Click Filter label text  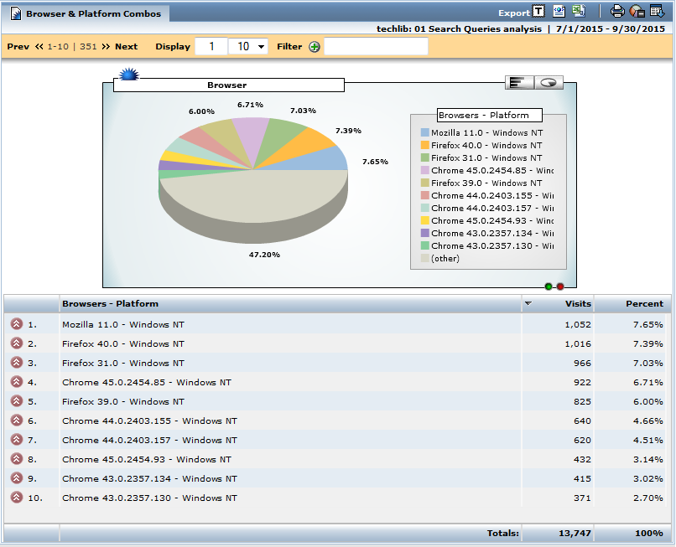click(x=289, y=47)
